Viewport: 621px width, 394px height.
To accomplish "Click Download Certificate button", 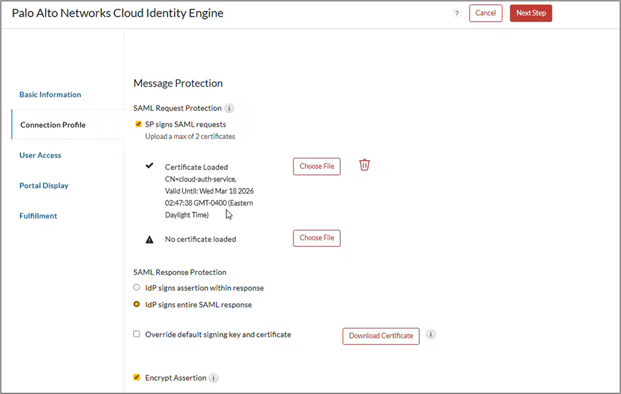I will (x=381, y=336).
